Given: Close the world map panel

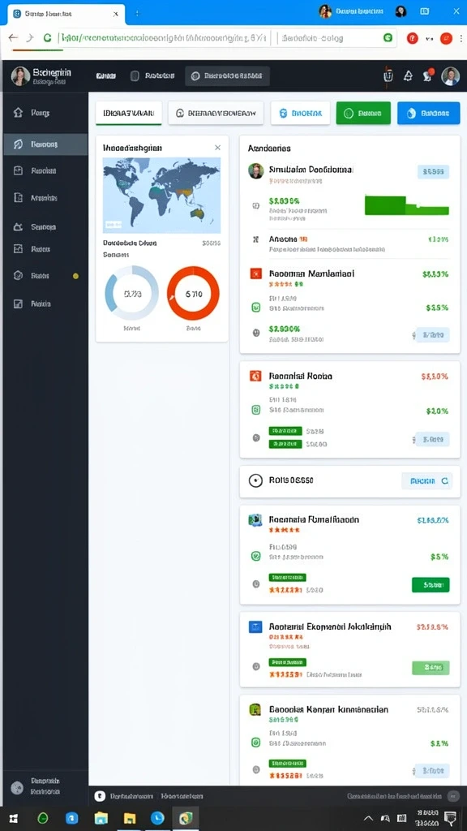Looking at the screenshot, I should (x=217, y=148).
